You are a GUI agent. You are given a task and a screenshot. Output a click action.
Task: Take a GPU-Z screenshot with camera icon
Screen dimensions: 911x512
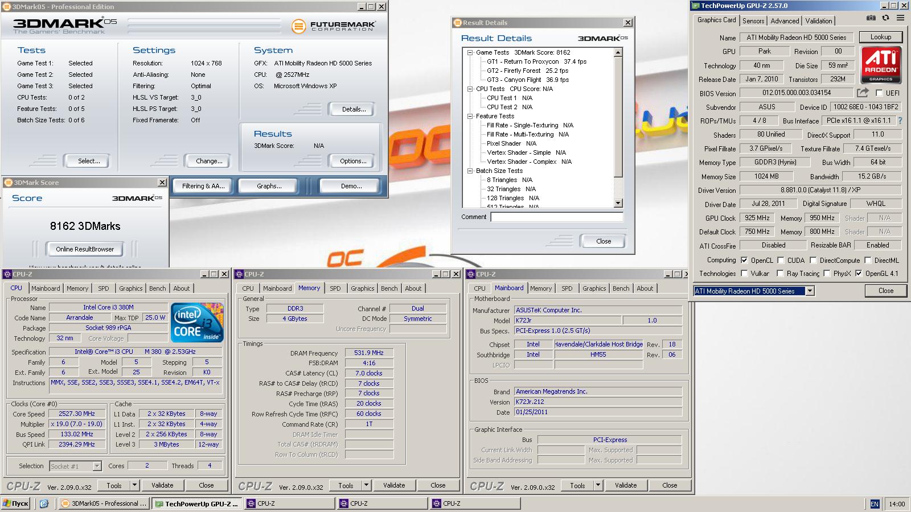tap(871, 18)
